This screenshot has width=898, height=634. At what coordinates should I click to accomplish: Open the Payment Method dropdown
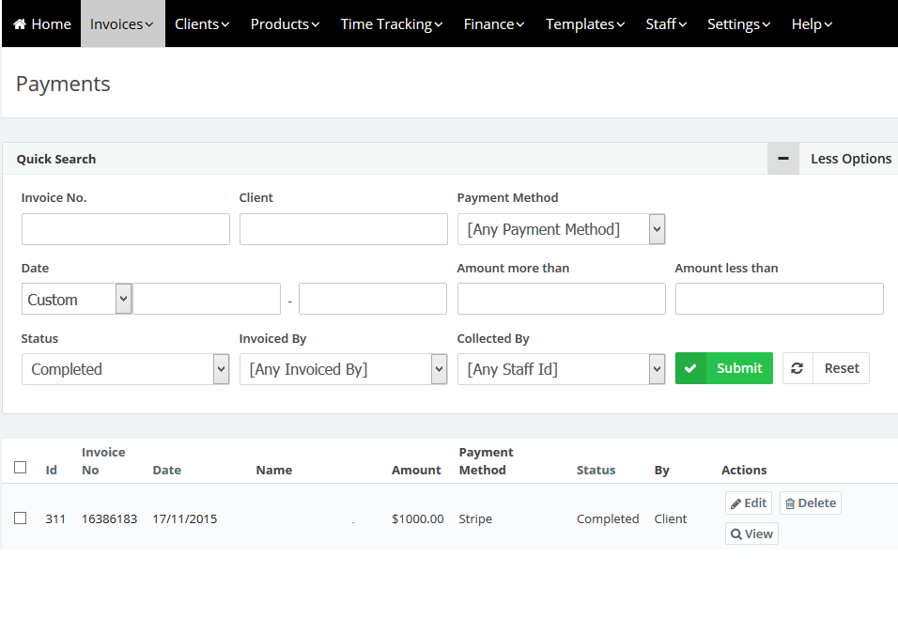pos(561,229)
